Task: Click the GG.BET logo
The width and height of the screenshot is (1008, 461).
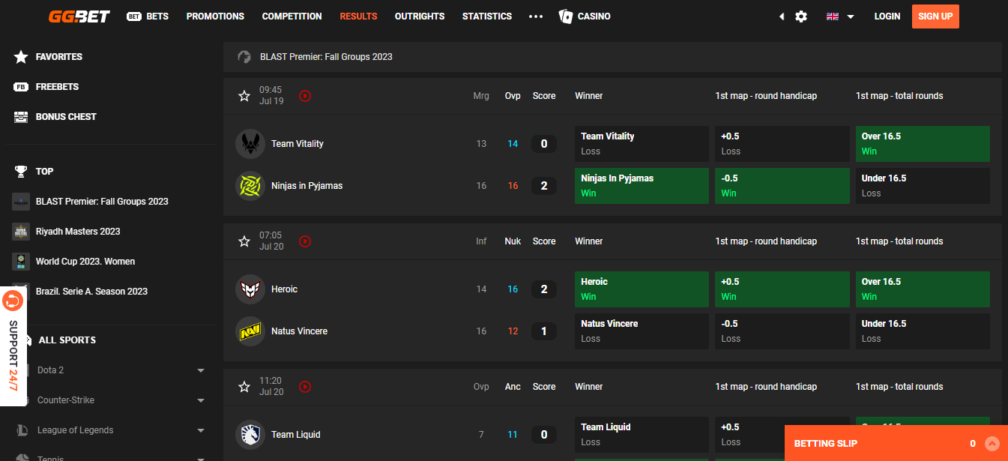Action: click(x=79, y=16)
